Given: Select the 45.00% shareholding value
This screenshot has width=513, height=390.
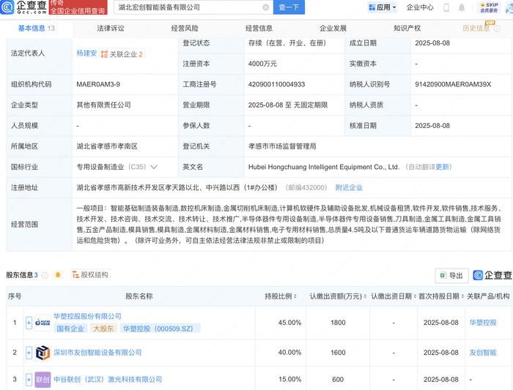Looking at the screenshot, I should pos(289,323).
